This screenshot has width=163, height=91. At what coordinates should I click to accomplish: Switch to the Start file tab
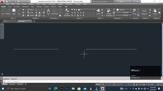click(5, 21)
